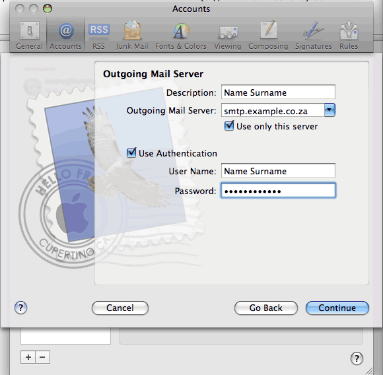383x375 pixels.
Task: Add a new account with plus button
Action: click(x=28, y=357)
